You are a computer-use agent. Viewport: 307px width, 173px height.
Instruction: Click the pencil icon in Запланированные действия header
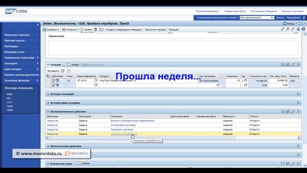pos(293,111)
